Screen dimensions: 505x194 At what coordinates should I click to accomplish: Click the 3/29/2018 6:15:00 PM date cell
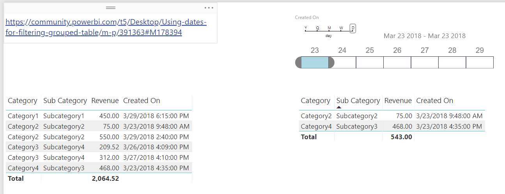coord(156,116)
